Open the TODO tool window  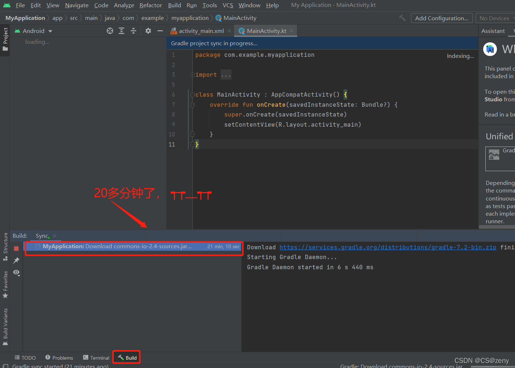tap(25, 358)
